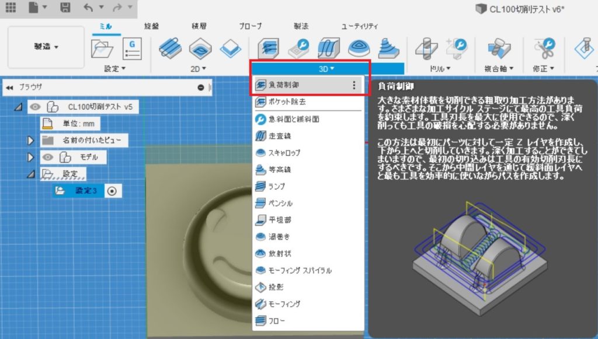Open the 2D toolbar dropdown
Screen dimensions: 598x339
(199, 69)
